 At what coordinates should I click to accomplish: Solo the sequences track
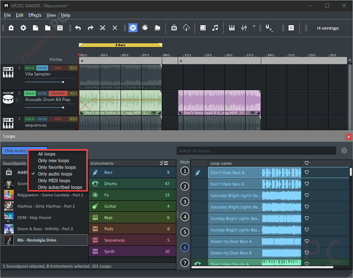pyautogui.click(x=30, y=119)
